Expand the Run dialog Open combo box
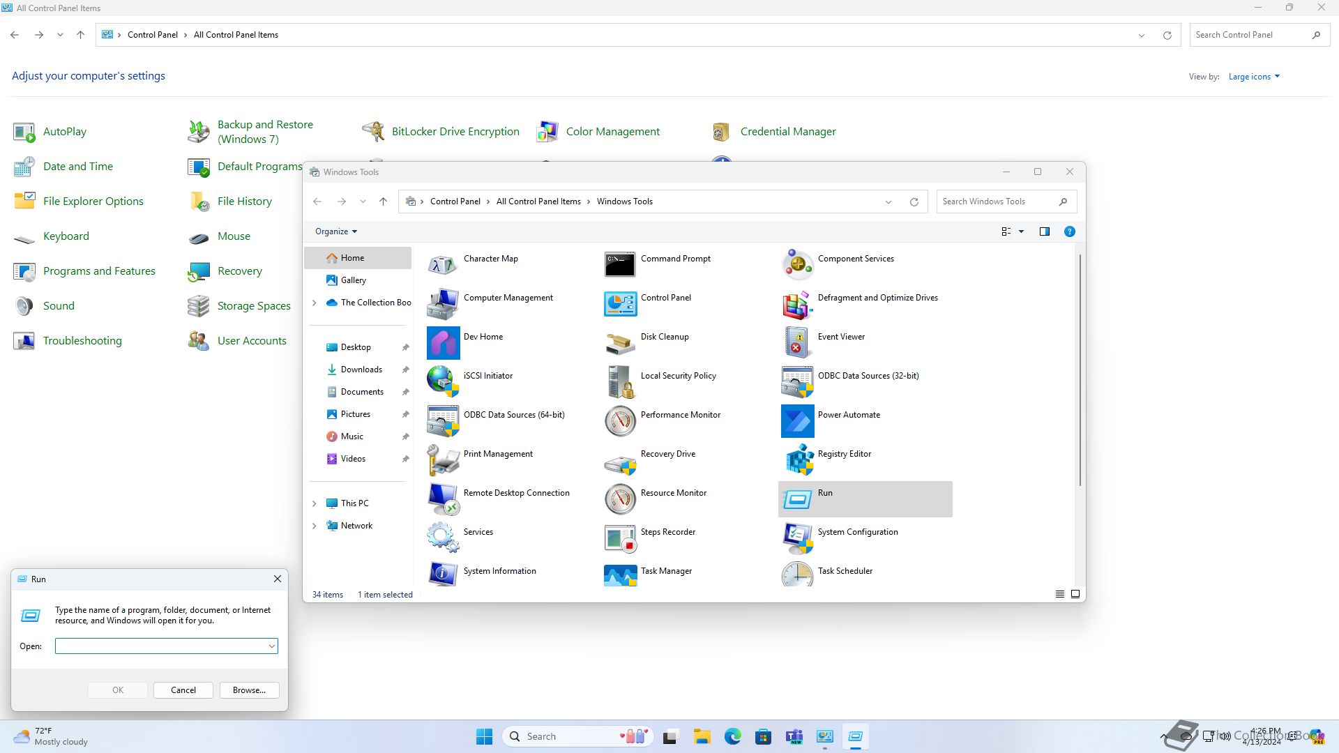This screenshot has height=753, width=1339. [x=272, y=646]
